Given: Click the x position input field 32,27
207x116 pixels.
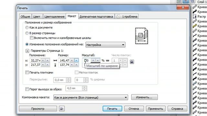Looking at the screenshot, I should pos(35,60).
